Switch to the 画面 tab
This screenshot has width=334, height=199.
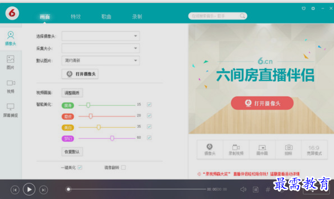click(x=45, y=17)
